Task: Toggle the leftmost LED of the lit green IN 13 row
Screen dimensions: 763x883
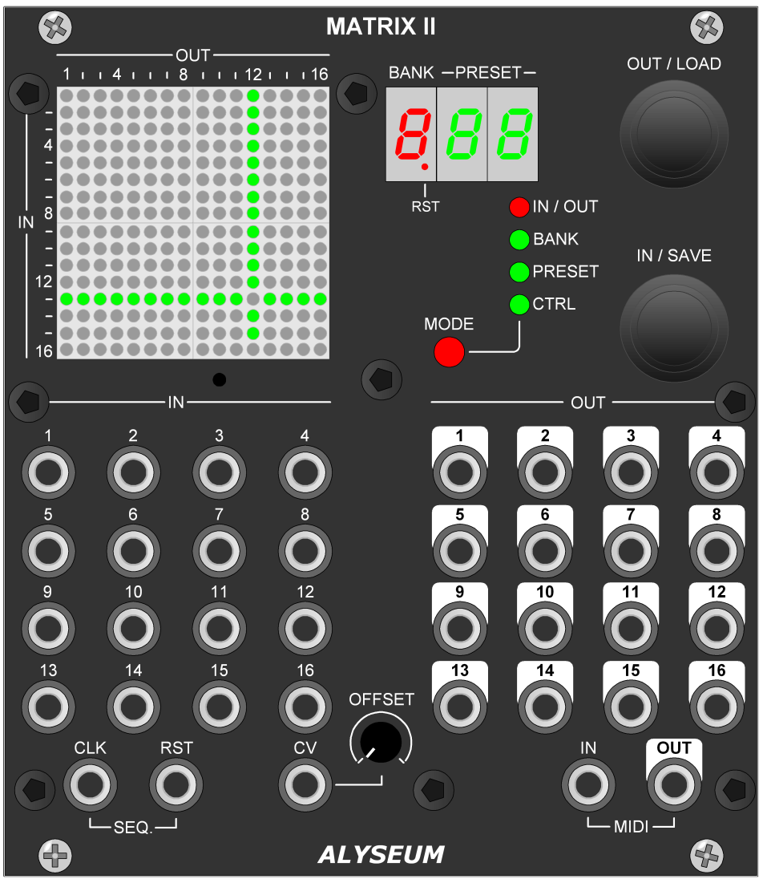Action: [67, 299]
